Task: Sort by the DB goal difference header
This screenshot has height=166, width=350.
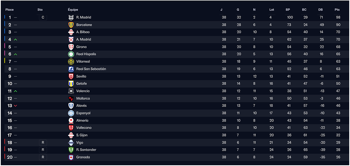Action: 320,10
